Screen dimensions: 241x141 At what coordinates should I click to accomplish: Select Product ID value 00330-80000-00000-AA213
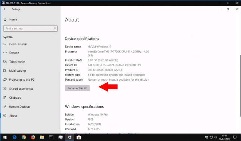point(105,70)
